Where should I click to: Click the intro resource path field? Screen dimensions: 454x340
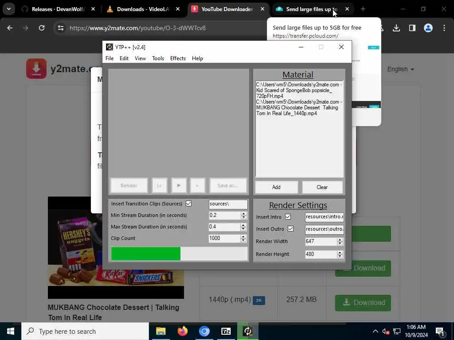click(x=324, y=217)
